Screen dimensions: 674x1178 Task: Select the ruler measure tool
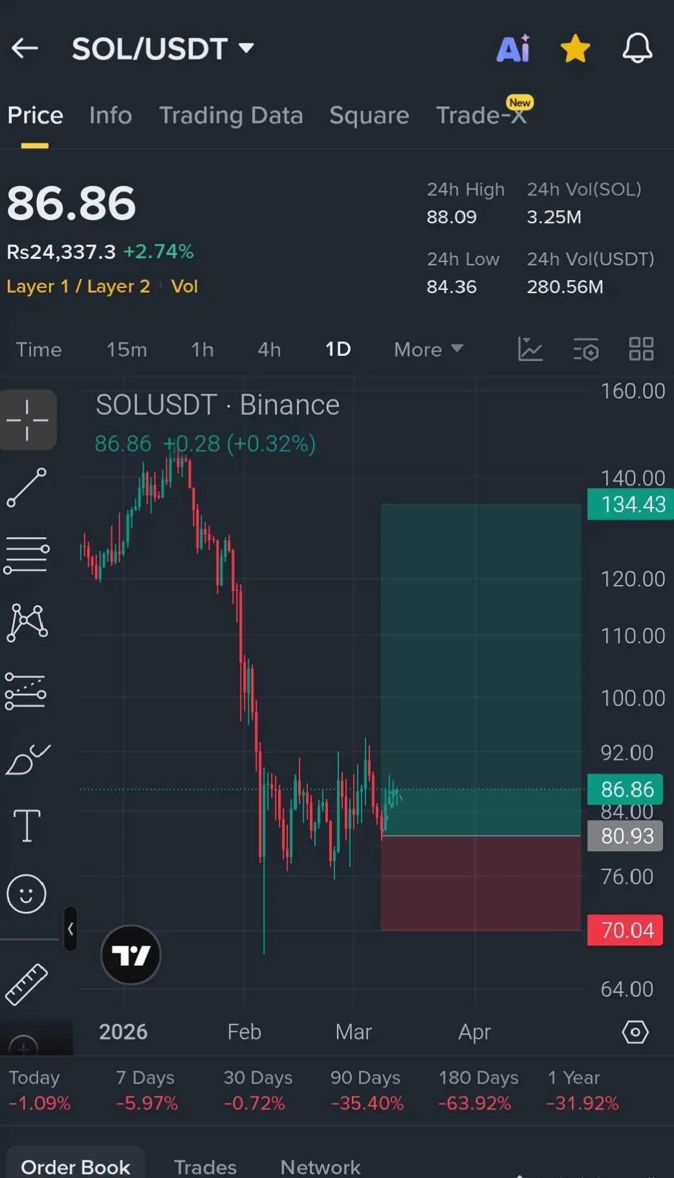[27, 984]
